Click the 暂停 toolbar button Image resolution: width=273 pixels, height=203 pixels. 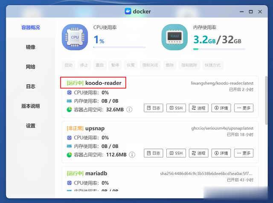click(115, 65)
